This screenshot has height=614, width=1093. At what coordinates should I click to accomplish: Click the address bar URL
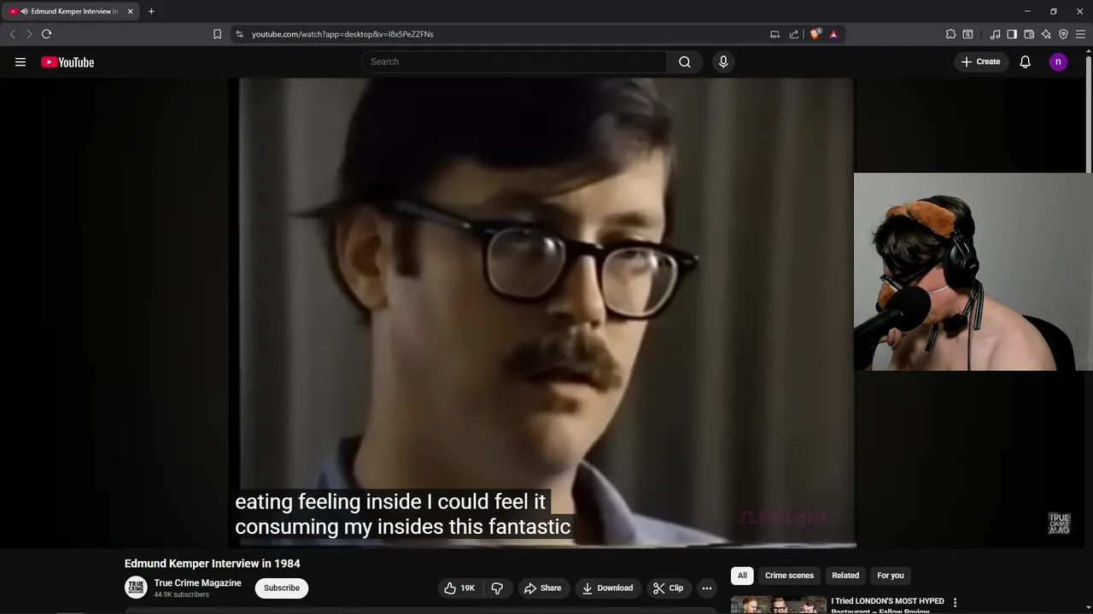[x=342, y=34]
